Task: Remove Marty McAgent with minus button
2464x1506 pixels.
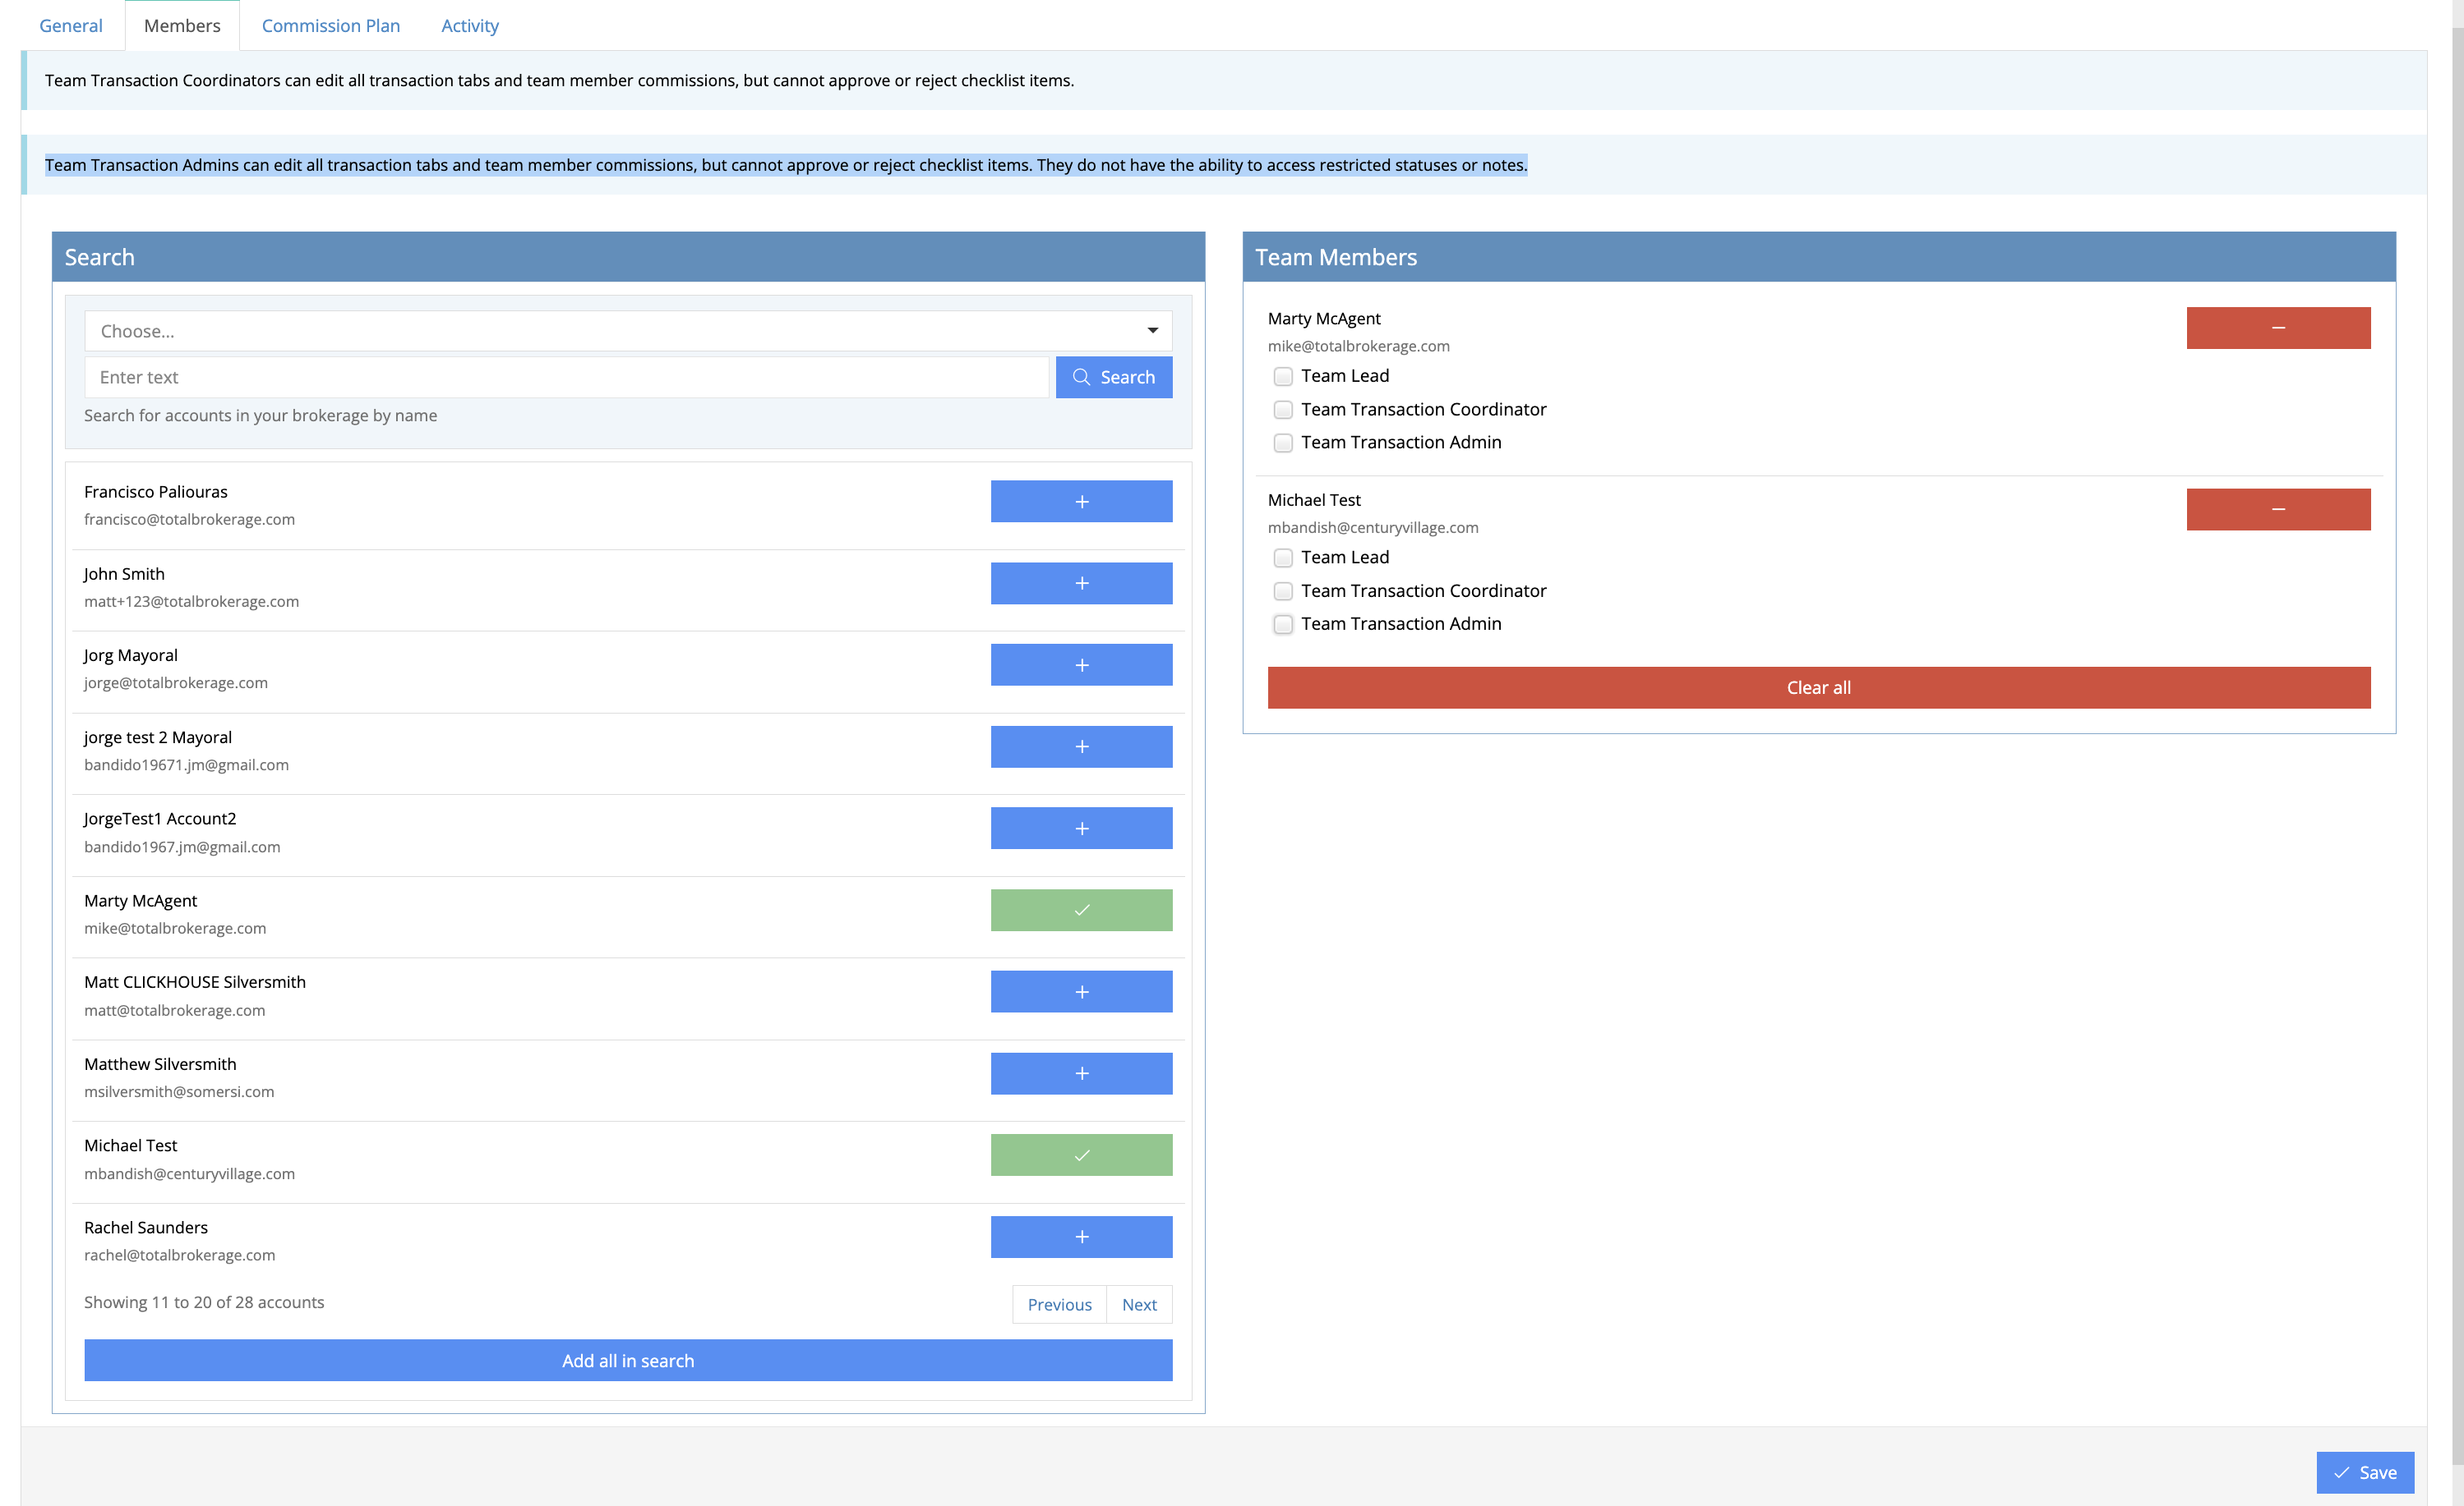Action: coord(2277,328)
